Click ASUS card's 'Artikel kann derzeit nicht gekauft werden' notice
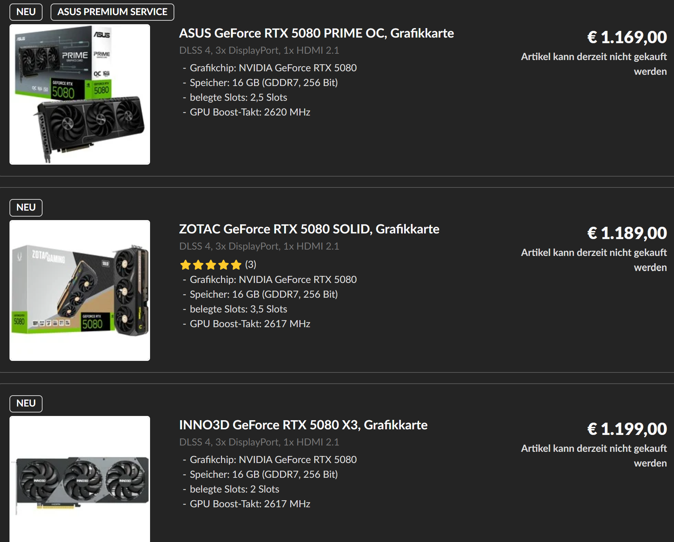 point(594,64)
